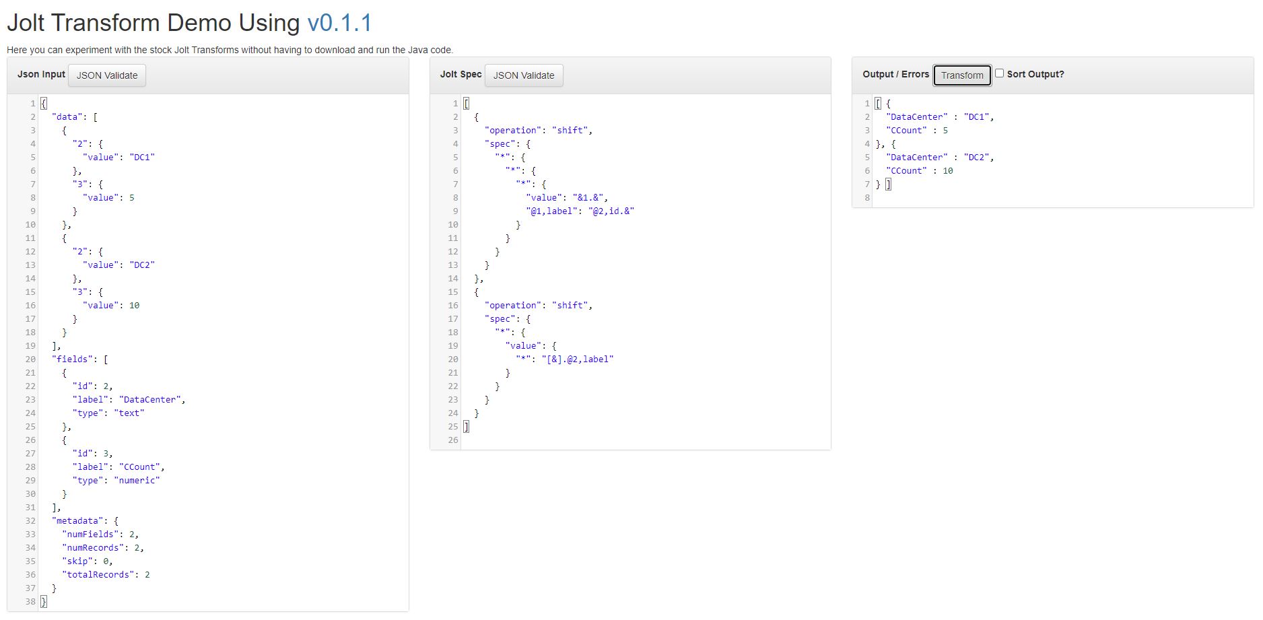1263x620 pixels.
Task: Click "DataCenter" : "DC1" in Output
Action: click(x=940, y=116)
